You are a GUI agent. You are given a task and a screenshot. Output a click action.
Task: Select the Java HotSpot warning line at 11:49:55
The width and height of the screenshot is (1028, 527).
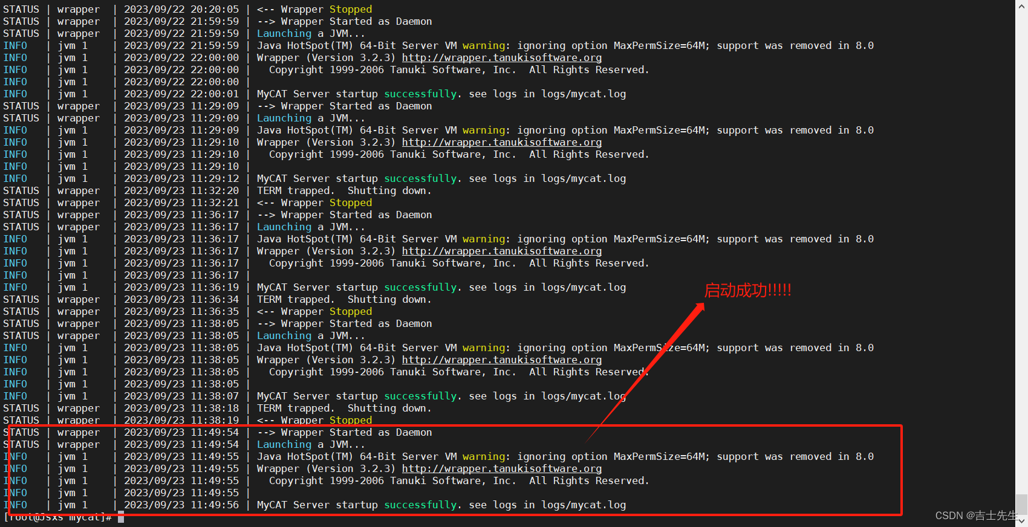pos(565,457)
